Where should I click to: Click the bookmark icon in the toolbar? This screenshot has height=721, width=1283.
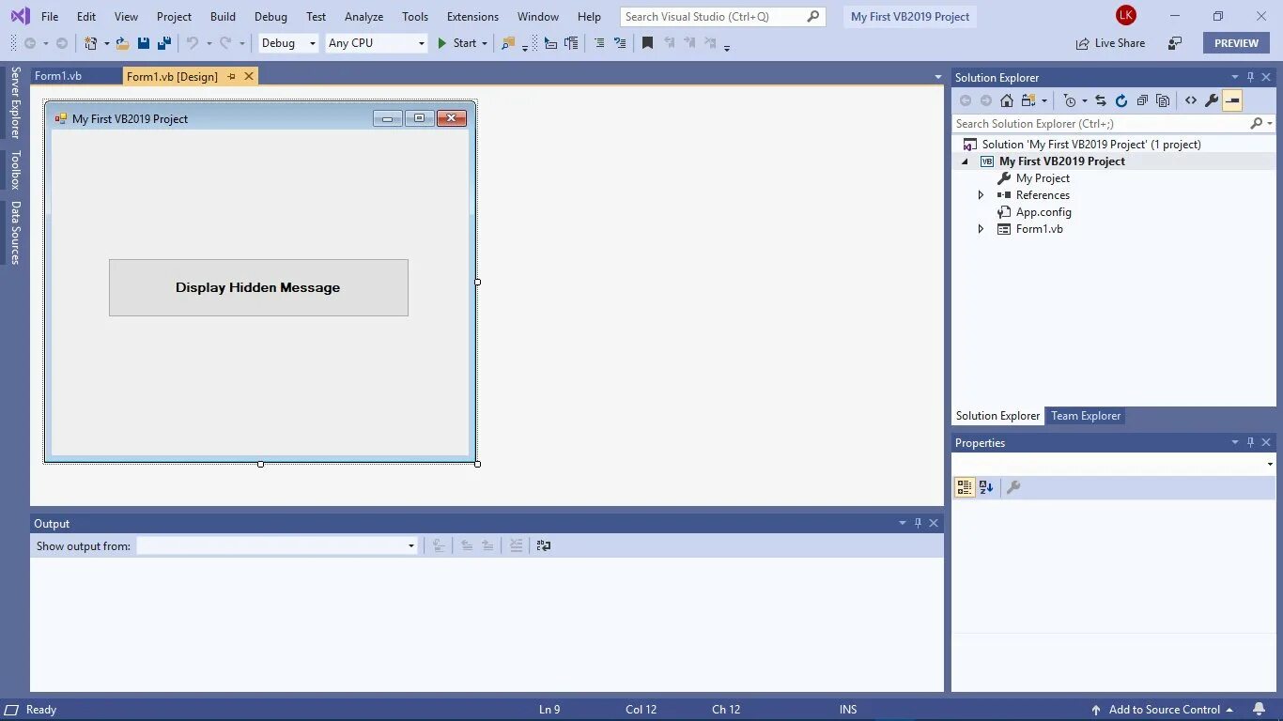pos(647,43)
